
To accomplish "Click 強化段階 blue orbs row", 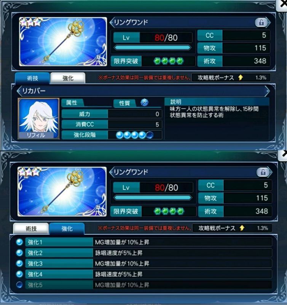I will click(135, 135).
